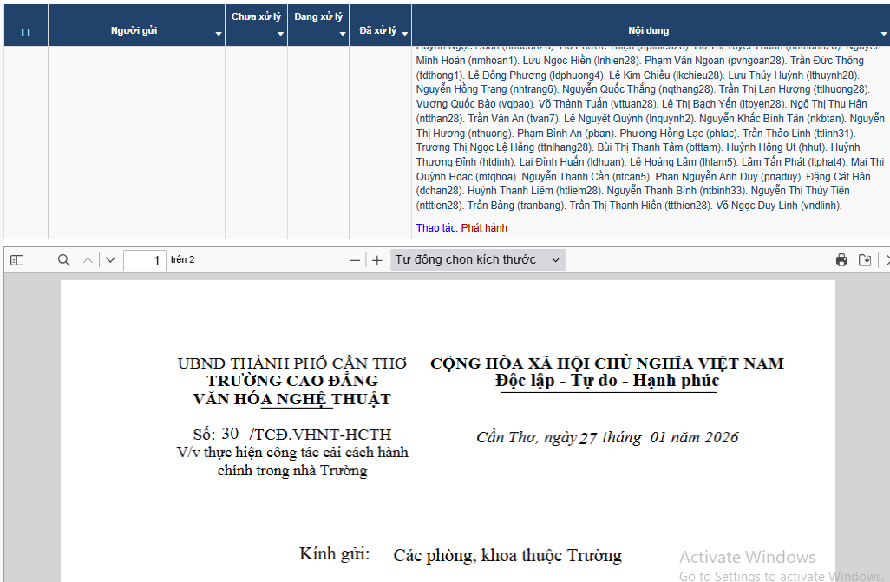Click the 'Nội dung' column header text
This screenshot has height=582, width=890.
[648, 31]
